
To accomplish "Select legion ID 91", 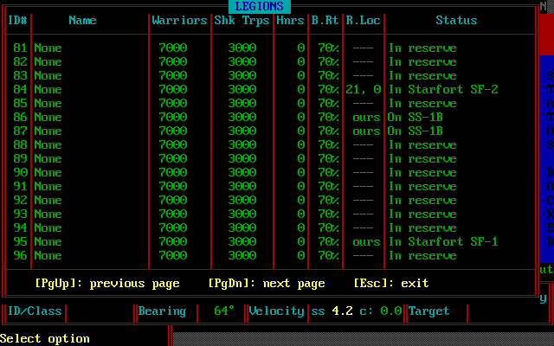I will click(271, 187).
